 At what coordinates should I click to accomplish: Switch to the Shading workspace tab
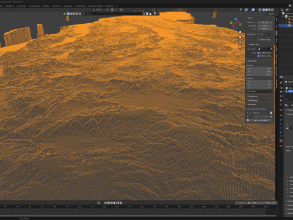click(x=46, y=6)
